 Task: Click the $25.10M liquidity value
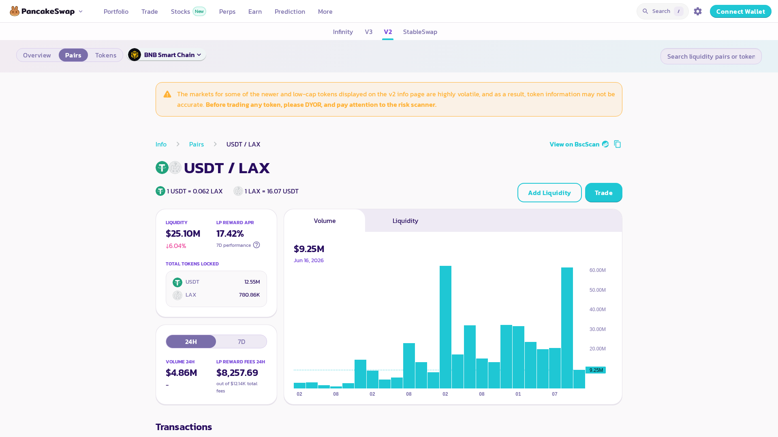[x=183, y=233]
